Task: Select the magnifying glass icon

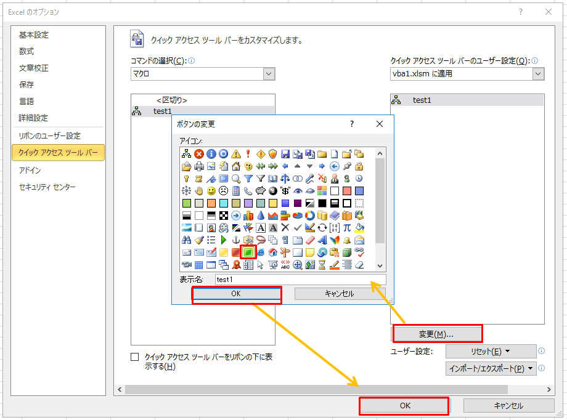Action: click(x=236, y=179)
